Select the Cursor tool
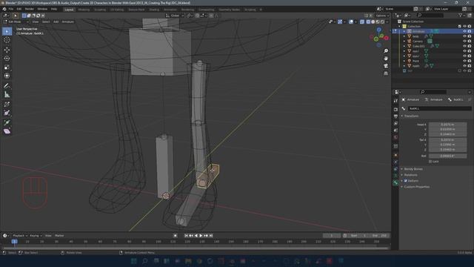Viewport: 474px width, 267px height. 7,40
